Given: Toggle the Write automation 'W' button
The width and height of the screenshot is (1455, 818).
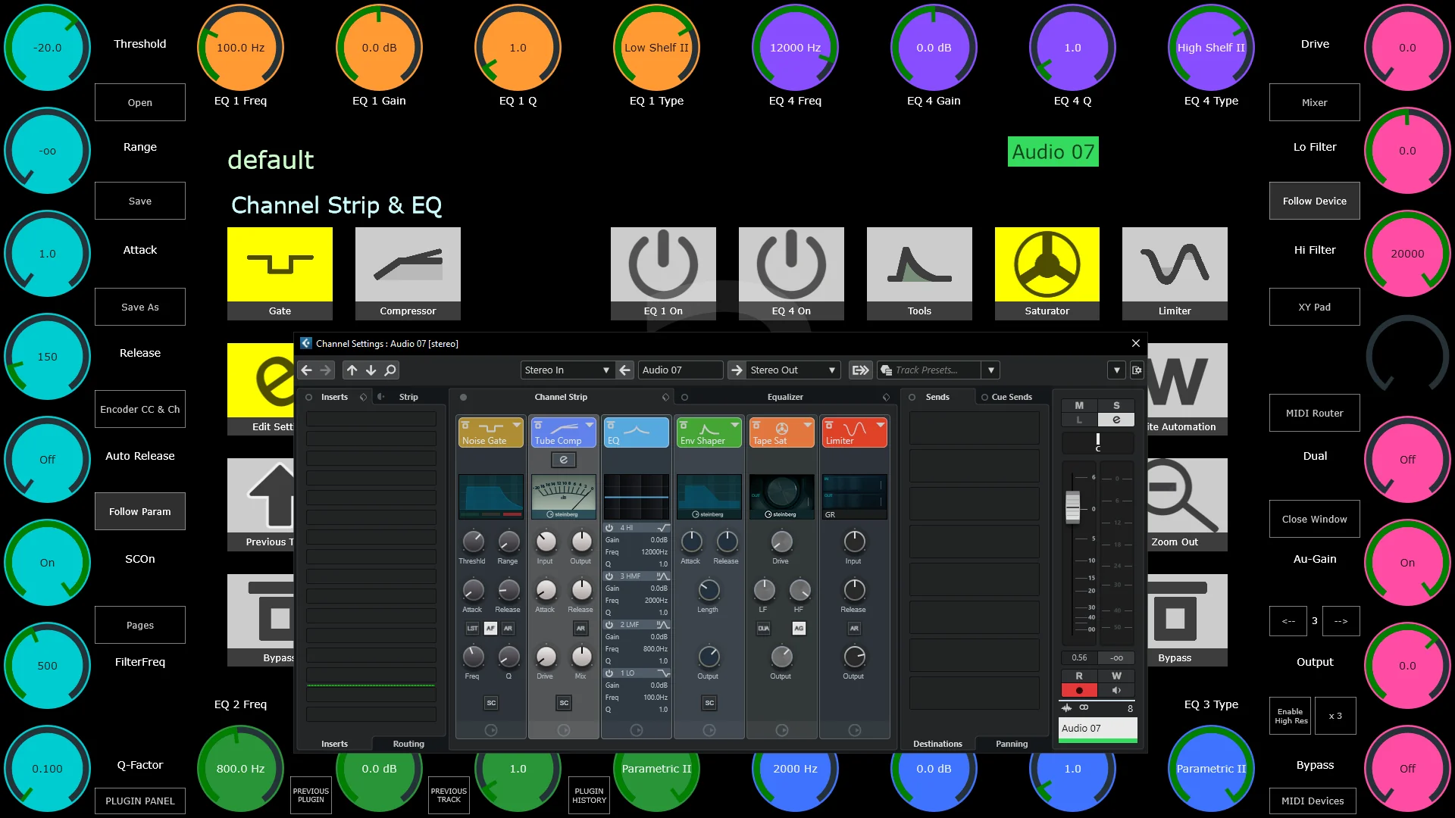Looking at the screenshot, I should click(1116, 676).
